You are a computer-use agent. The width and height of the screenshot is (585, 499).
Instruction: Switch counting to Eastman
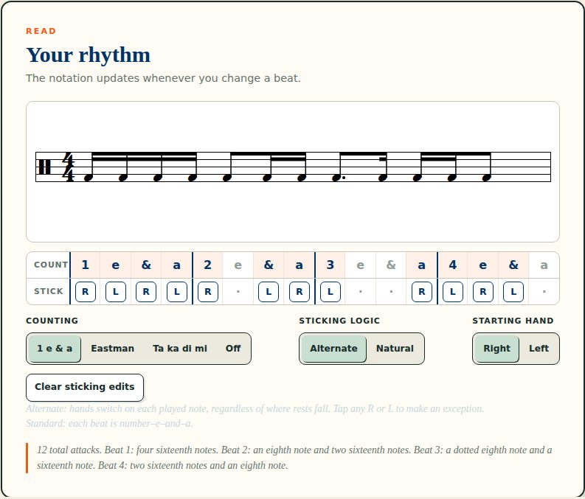(x=112, y=349)
